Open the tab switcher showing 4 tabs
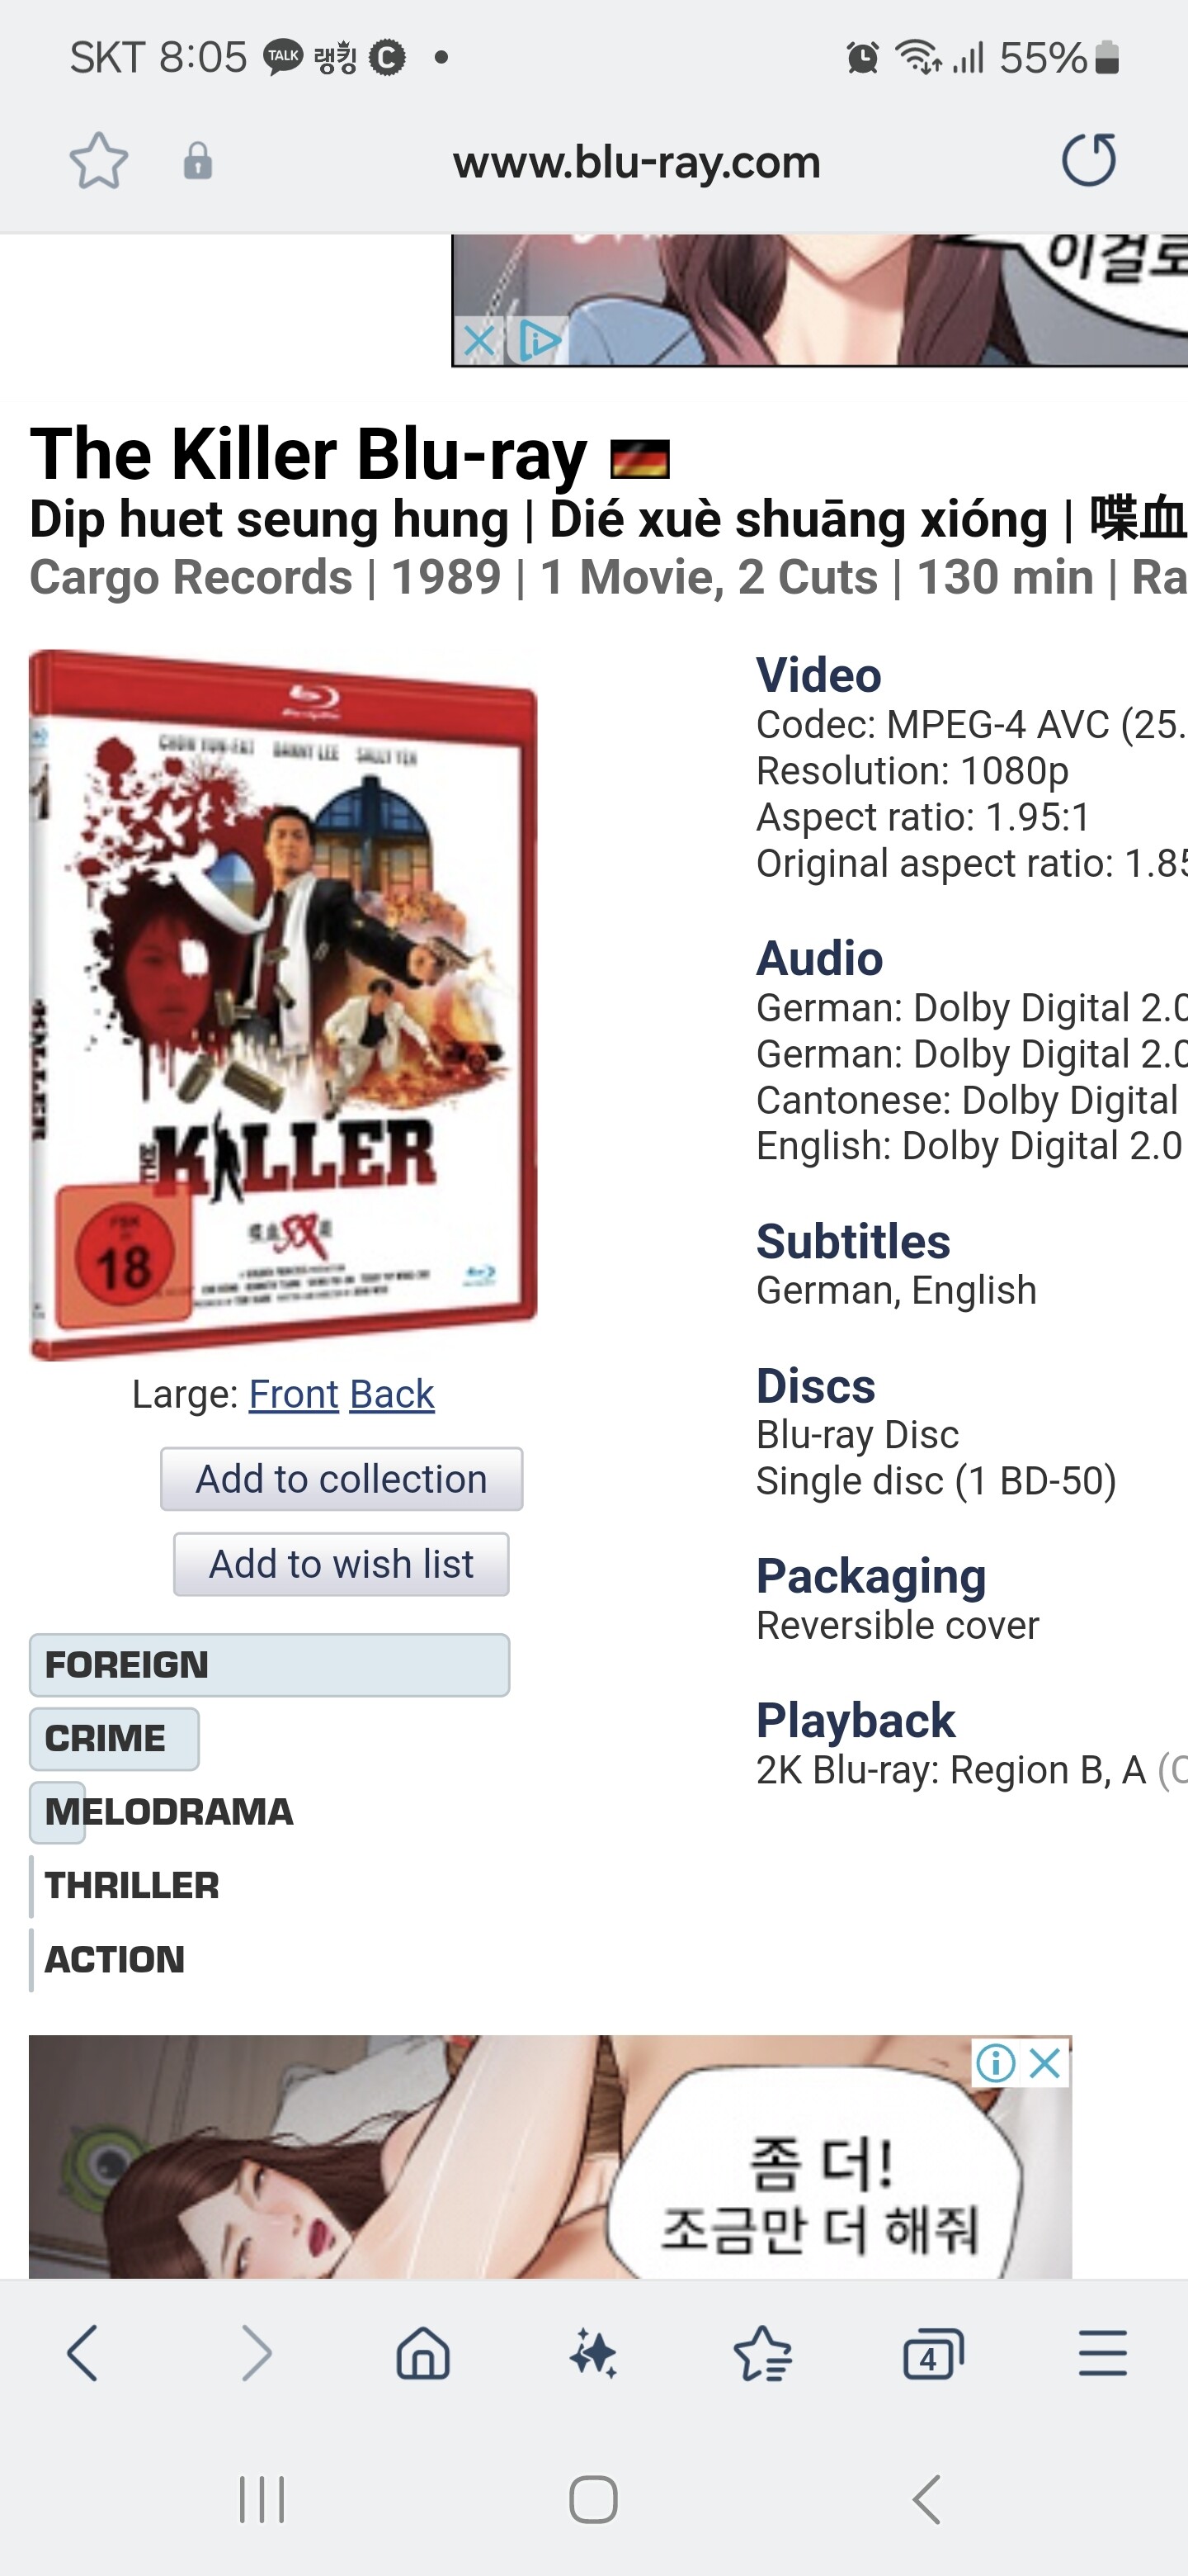The height and width of the screenshot is (2576, 1188). click(x=933, y=2353)
